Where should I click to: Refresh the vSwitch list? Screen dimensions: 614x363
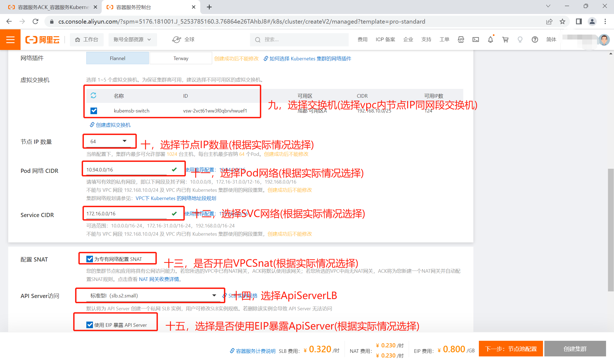coord(93,95)
